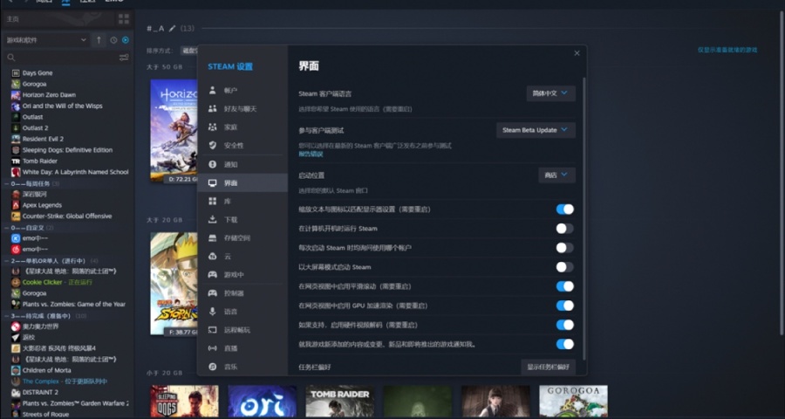This screenshot has width=785, height=419.
Task: Select the 音乐 music icon
Action: coord(213,367)
